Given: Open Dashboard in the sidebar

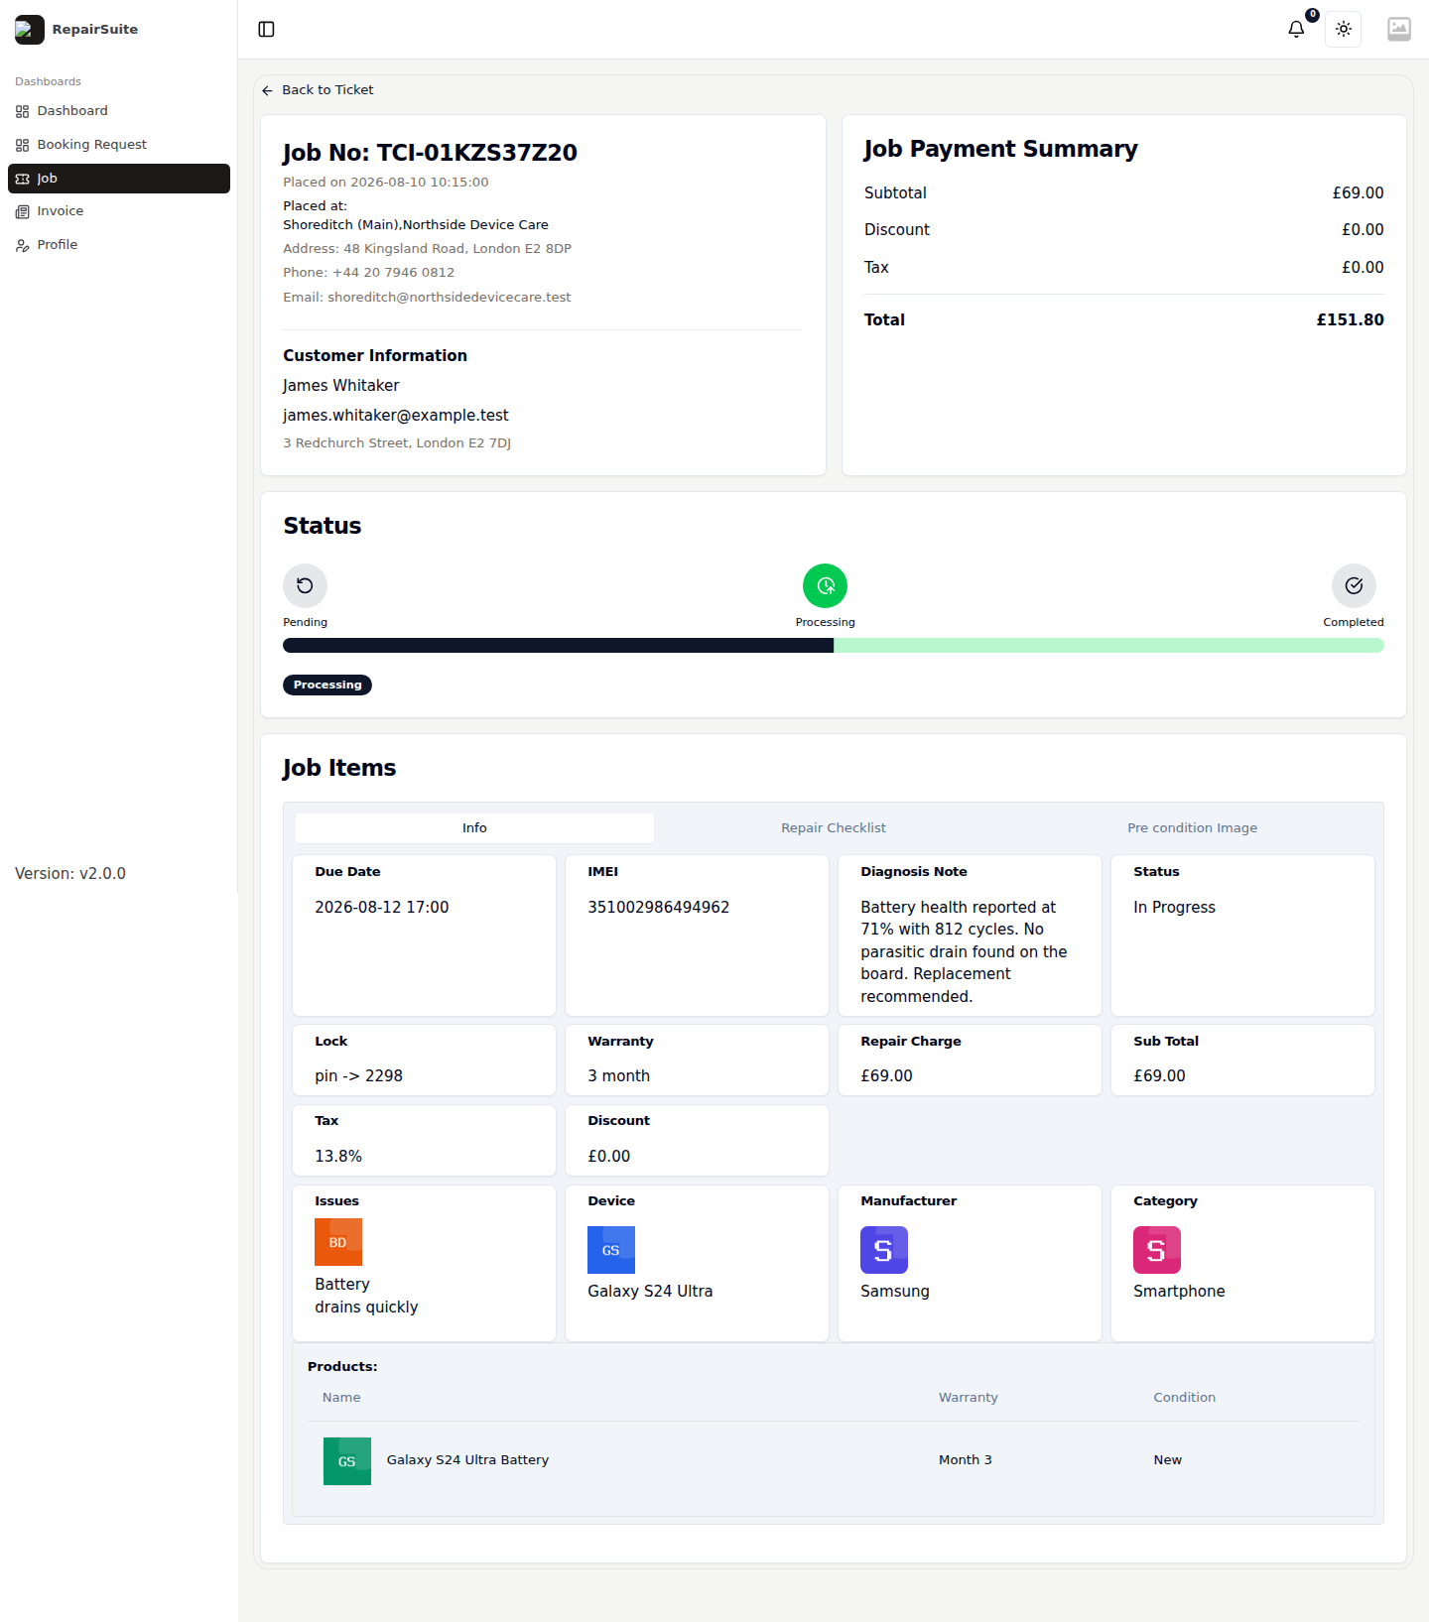Looking at the screenshot, I should pos(119,111).
